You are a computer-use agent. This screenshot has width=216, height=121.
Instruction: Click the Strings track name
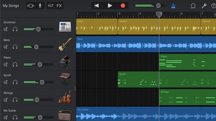[8, 93]
